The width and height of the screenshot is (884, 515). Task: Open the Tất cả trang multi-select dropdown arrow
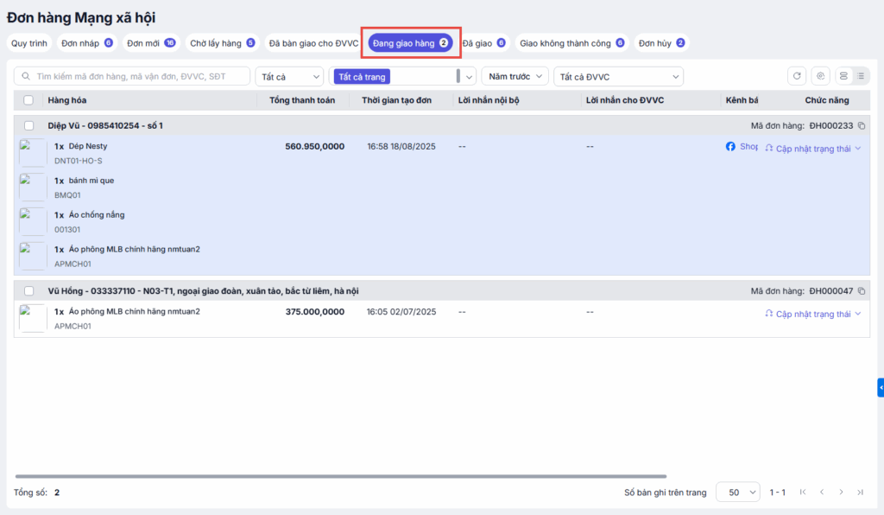pos(469,77)
